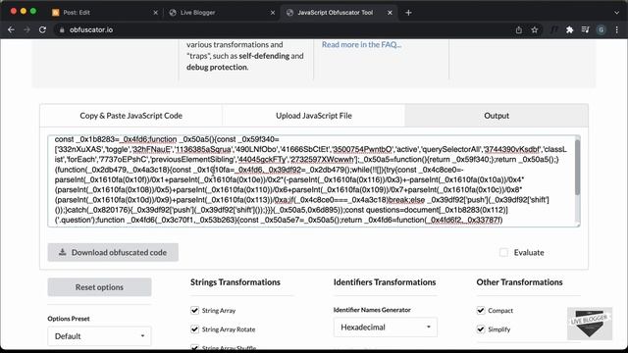The image size is (628, 353).
Task: Open Identifier Names Generator Hexadecimal dropdown
Action: [x=386, y=328]
